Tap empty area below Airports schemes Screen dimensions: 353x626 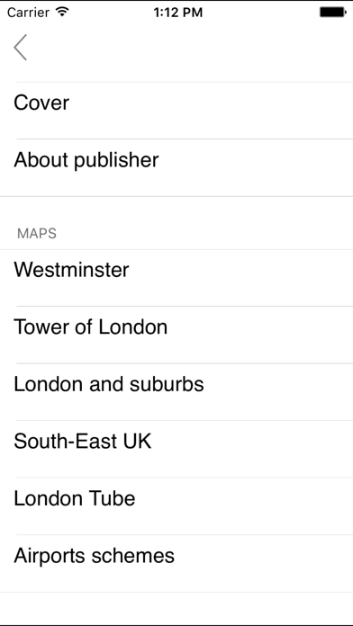click(176, 608)
